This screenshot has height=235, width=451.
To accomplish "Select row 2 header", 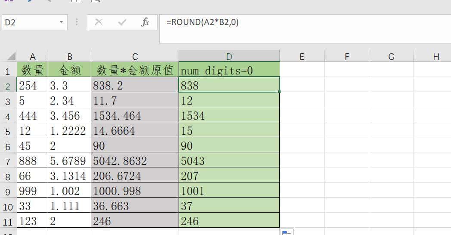I will 8,84.
